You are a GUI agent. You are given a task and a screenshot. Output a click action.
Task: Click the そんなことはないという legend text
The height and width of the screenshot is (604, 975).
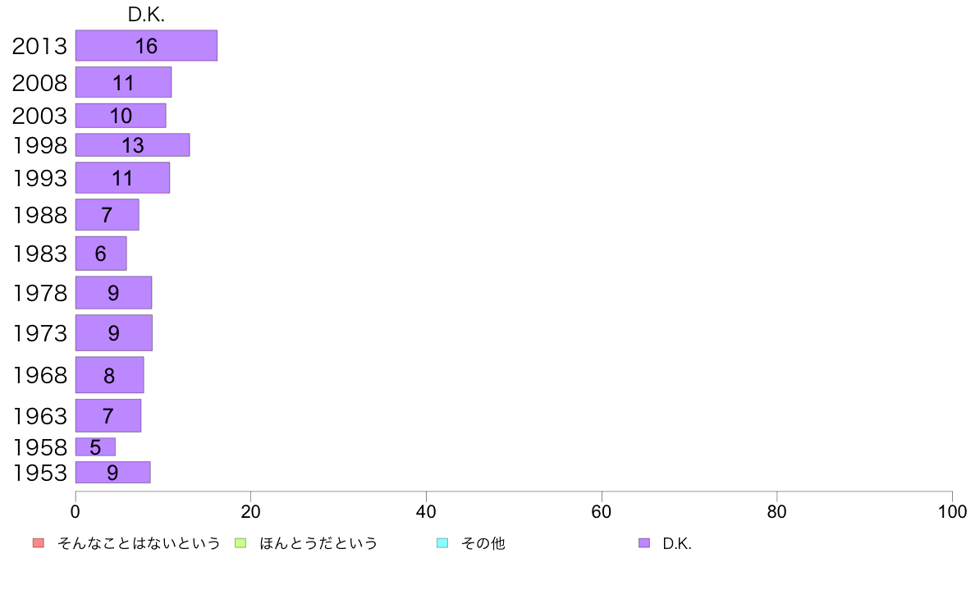click(x=139, y=543)
